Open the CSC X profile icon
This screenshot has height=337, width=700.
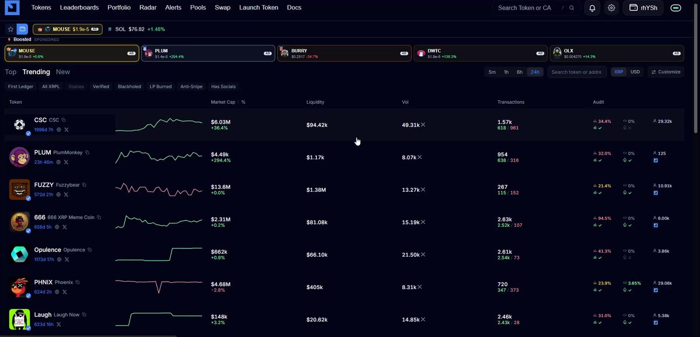pos(66,129)
